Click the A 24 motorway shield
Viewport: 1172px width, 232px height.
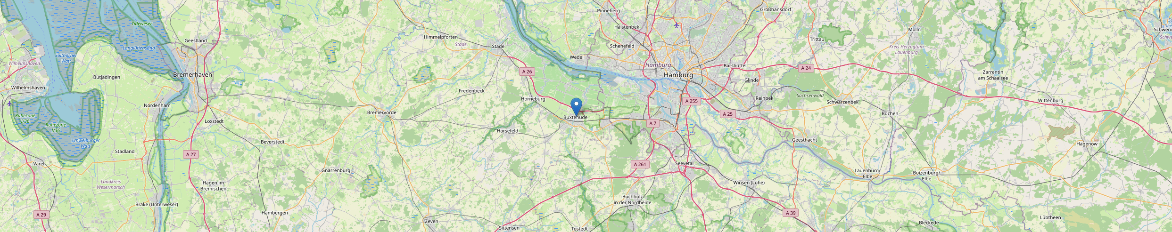click(x=806, y=68)
